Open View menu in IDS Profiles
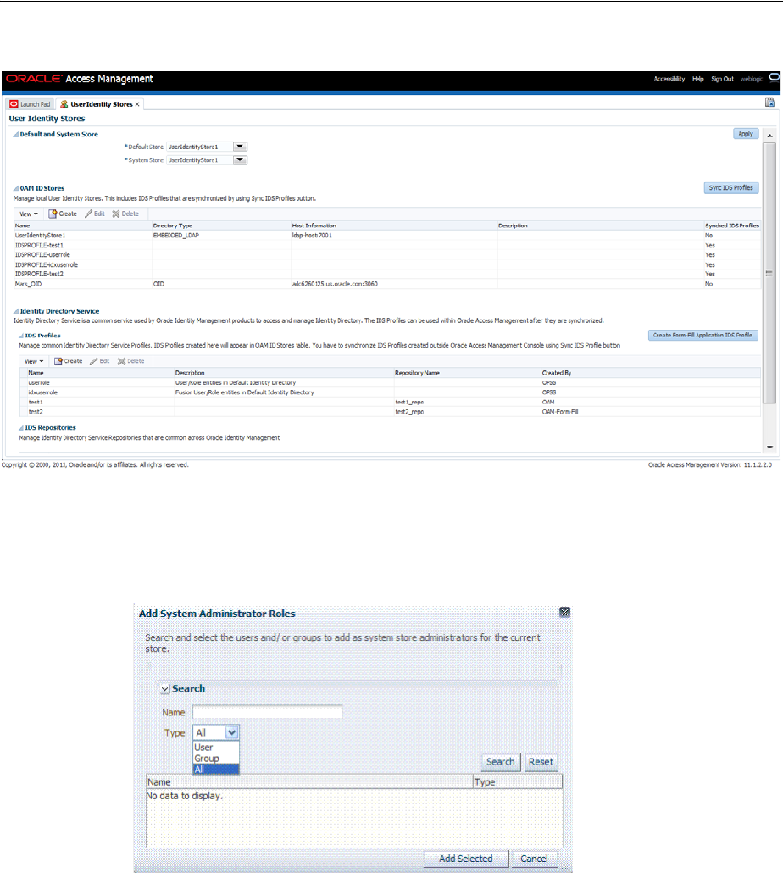The image size is (783, 873). [x=34, y=361]
